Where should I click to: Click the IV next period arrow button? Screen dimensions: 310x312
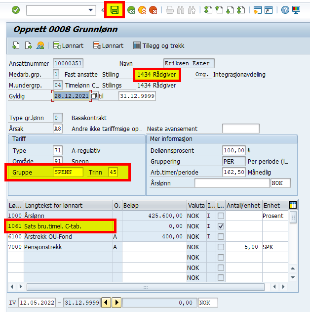[x=116, y=303]
